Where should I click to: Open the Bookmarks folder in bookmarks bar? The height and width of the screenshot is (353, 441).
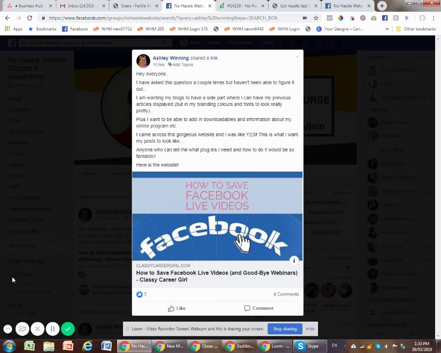click(43, 29)
